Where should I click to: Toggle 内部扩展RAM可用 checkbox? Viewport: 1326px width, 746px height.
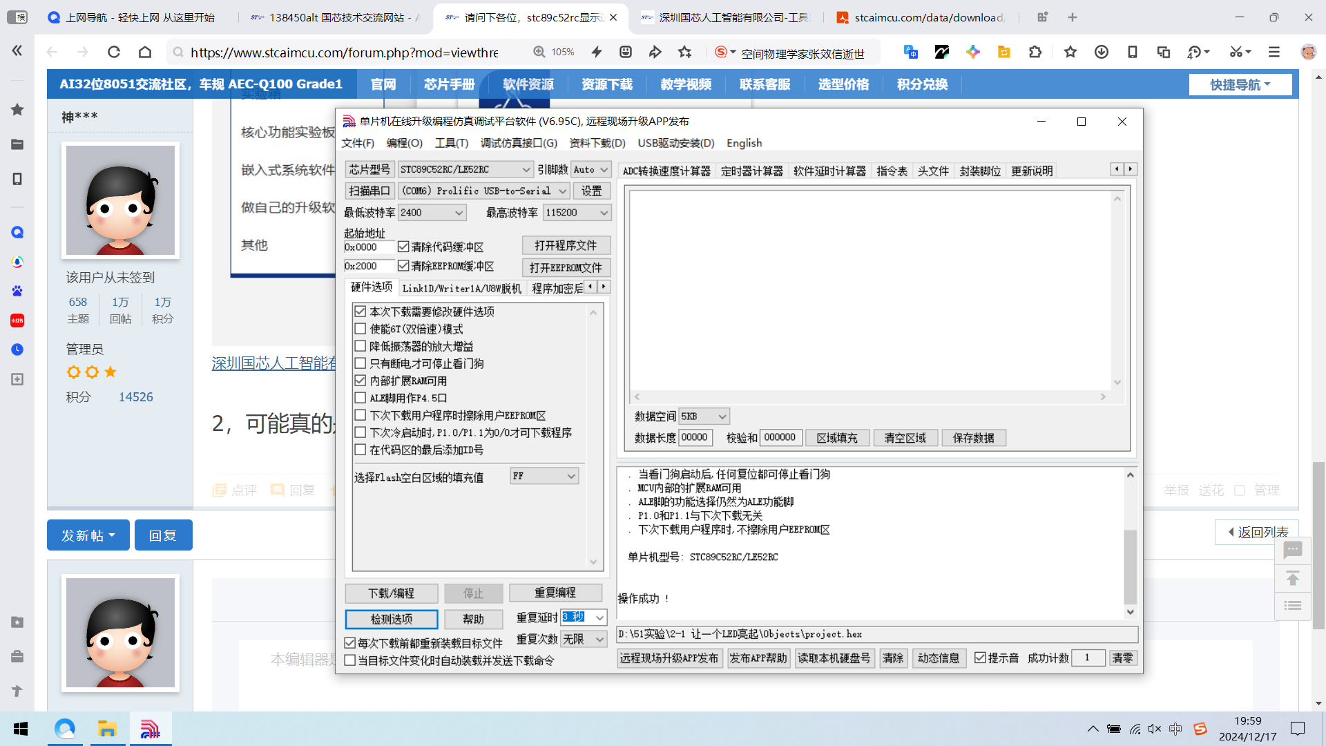[x=360, y=381]
